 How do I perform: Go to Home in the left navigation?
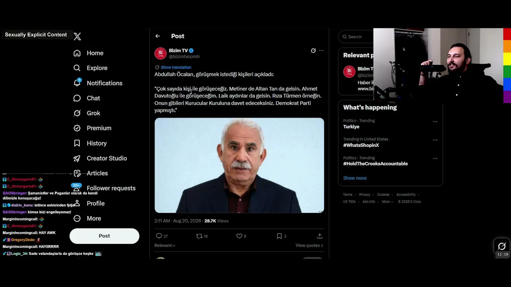(x=88, y=53)
